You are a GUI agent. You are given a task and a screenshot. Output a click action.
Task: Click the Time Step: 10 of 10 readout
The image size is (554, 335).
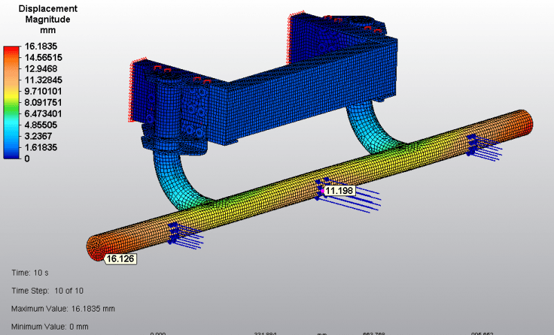click(47, 291)
